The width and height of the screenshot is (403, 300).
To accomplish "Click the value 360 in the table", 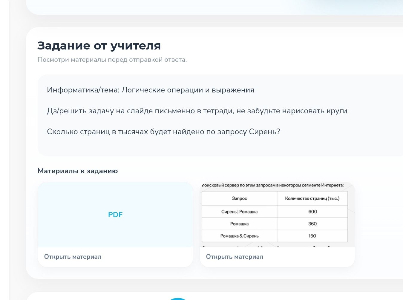I will pyautogui.click(x=312, y=224).
